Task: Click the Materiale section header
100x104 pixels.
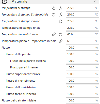Action: point(49,2)
